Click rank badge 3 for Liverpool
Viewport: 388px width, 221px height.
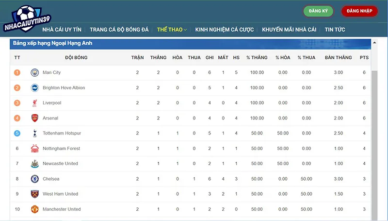(x=17, y=103)
